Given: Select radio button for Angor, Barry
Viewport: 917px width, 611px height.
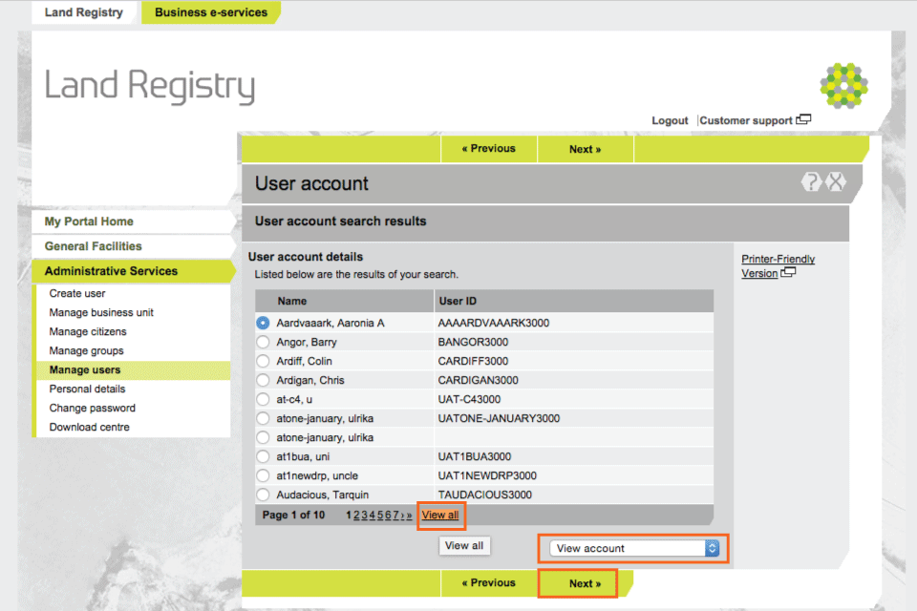Looking at the screenshot, I should pos(264,342).
